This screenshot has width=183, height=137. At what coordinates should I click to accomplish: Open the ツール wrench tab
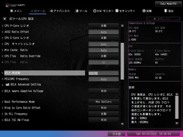point(81,11)
